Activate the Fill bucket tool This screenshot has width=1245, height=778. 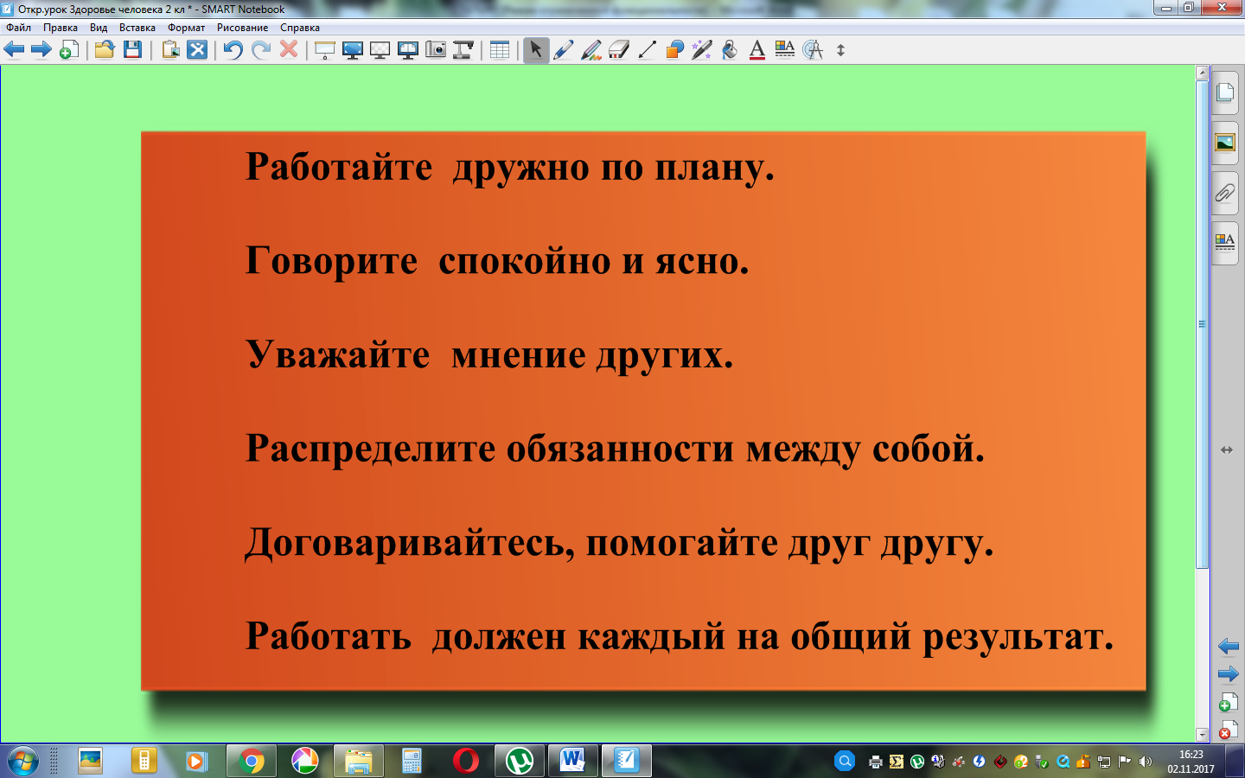point(730,50)
